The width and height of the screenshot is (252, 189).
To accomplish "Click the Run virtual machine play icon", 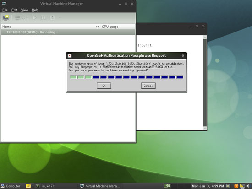I will click(x=34, y=18).
